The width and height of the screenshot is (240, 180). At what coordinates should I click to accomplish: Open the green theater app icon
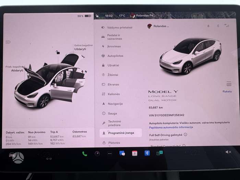(159, 153)
